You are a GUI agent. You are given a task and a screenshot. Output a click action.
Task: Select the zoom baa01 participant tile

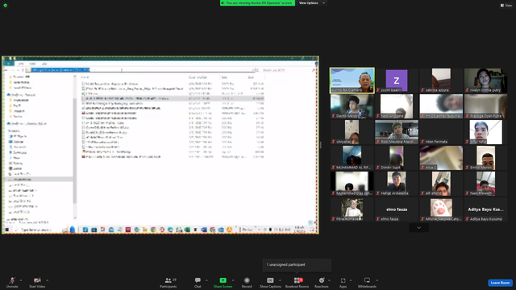pyautogui.click(x=397, y=81)
